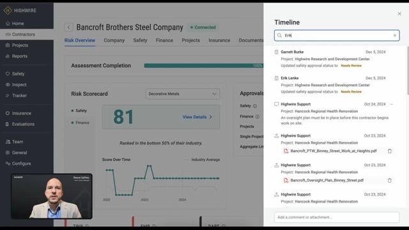This screenshot has height=230, width=409.
Task: Open the Projects sidebar icon
Action: [x=8, y=45]
